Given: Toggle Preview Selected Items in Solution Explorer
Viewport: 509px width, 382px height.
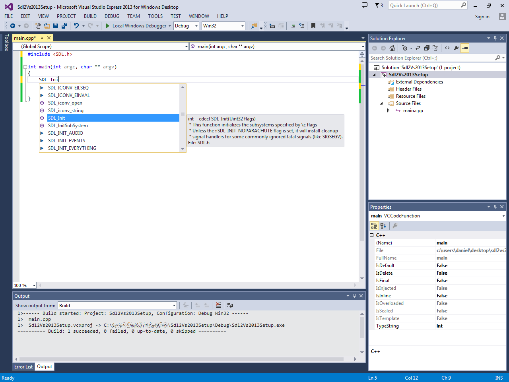Looking at the screenshot, I should coord(464,48).
